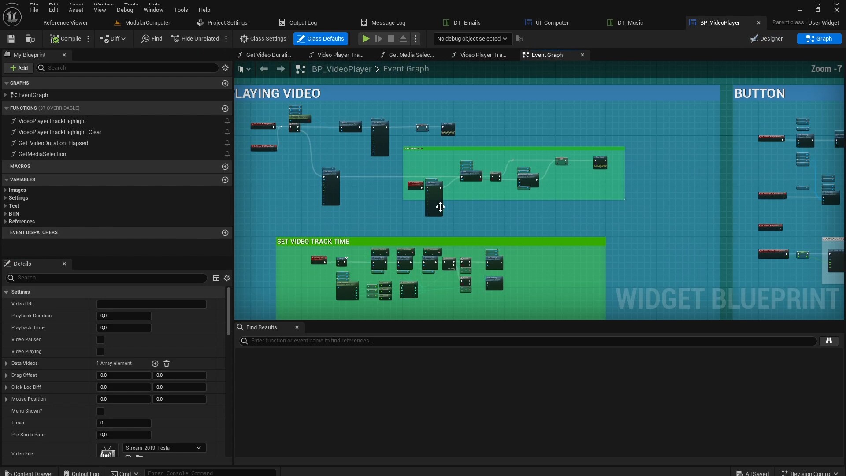Click the Save asset icon
The width and height of the screenshot is (846, 476).
(x=11, y=39)
